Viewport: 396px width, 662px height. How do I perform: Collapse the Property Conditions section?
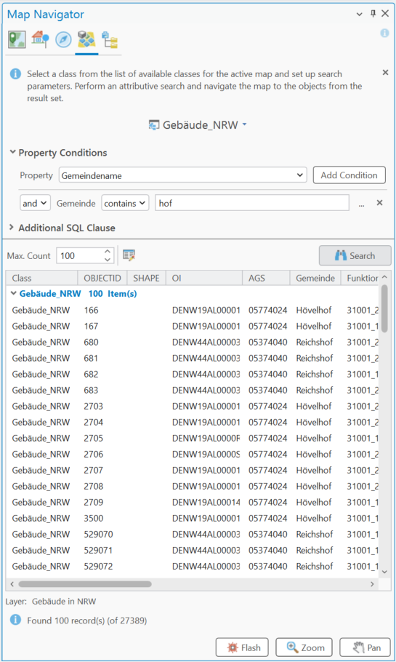(x=12, y=152)
